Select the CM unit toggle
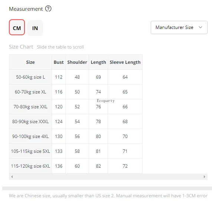This screenshot has height=201, width=212. pos(17,27)
